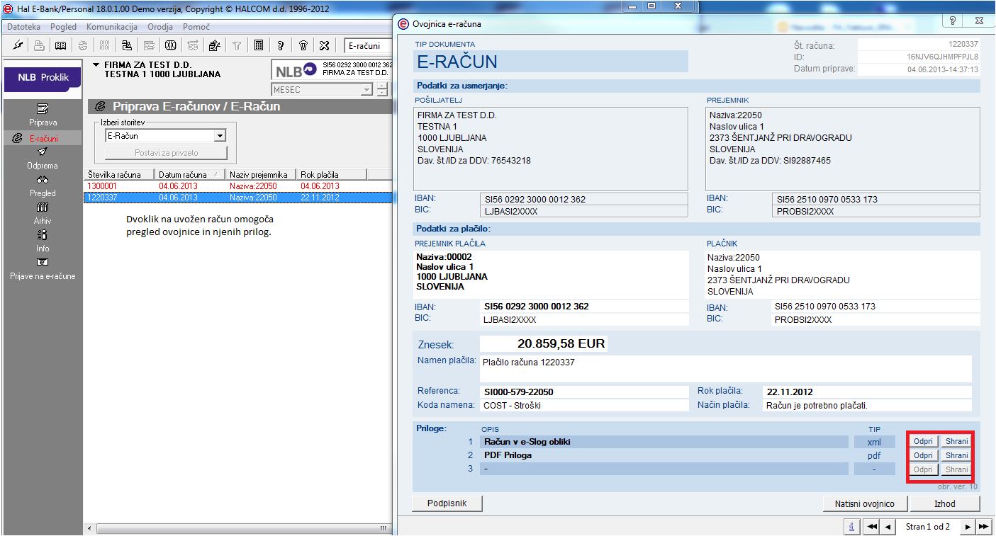Image resolution: width=996 pixels, height=536 pixels.
Task: Click the exchange arrows icon in toolbar
Action: click(x=192, y=45)
